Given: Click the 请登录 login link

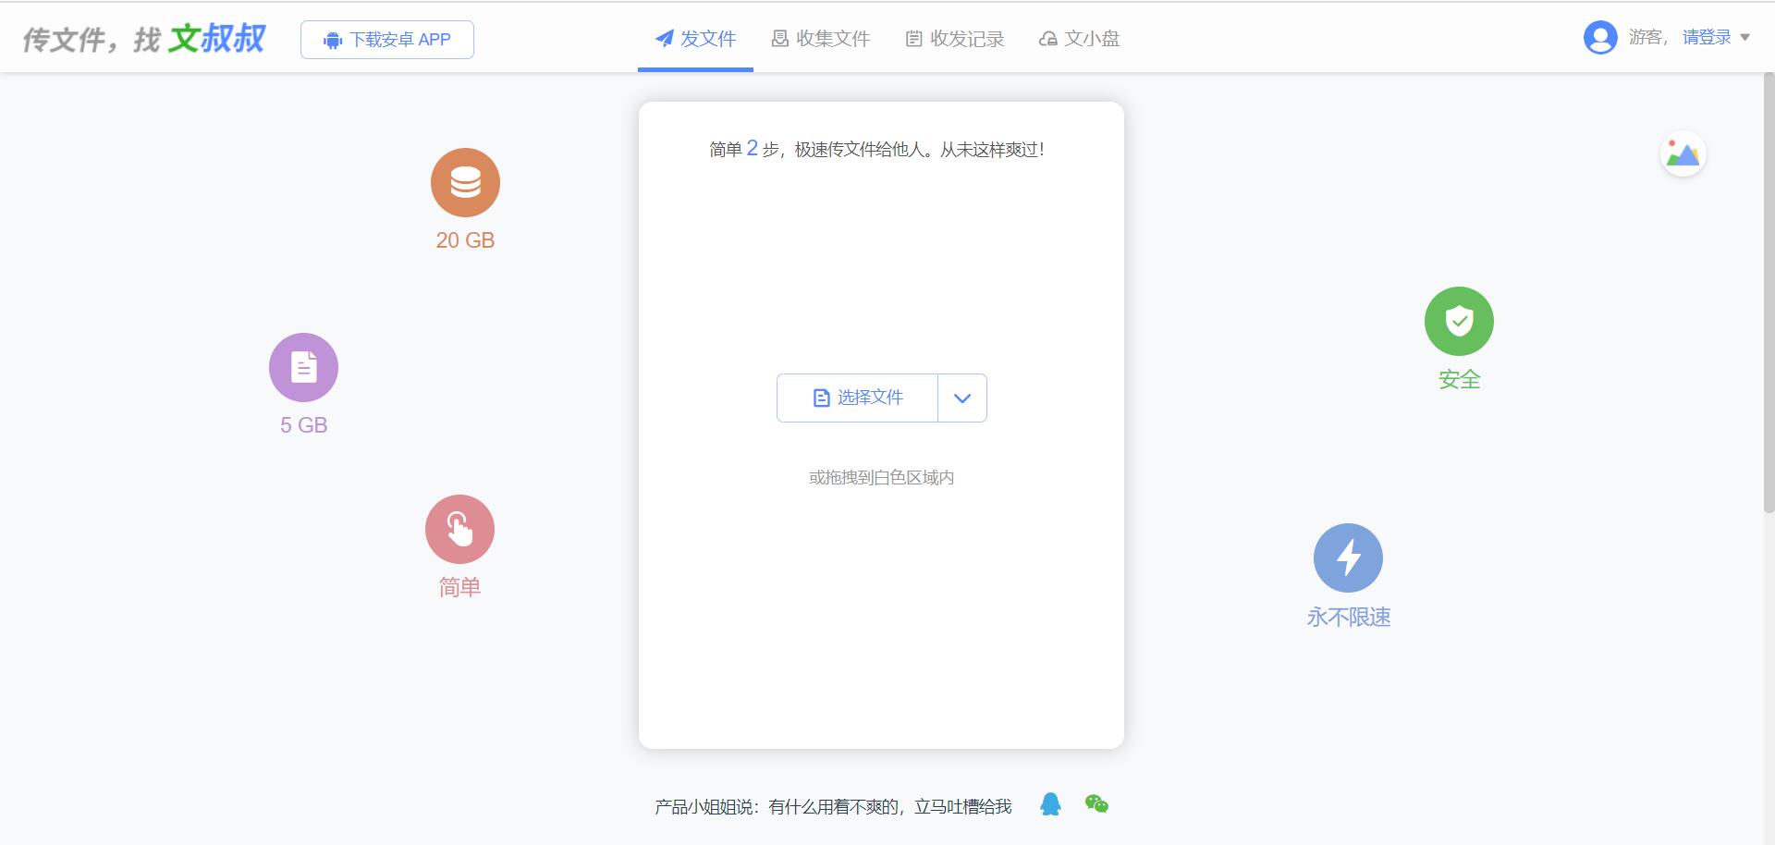Looking at the screenshot, I should [1705, 36].
